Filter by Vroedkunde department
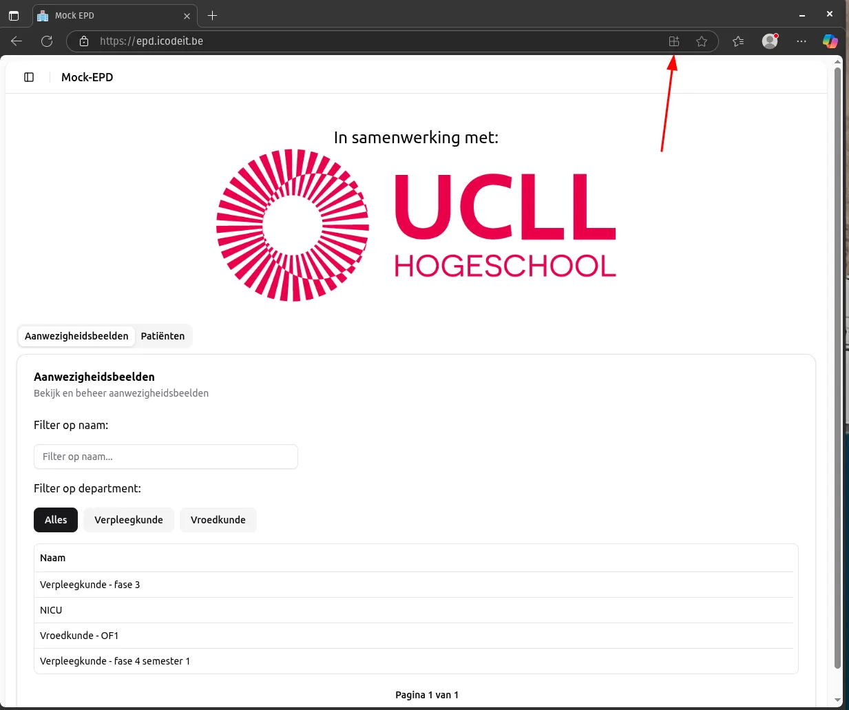Viewport: 849px width, 710px height. coord(218,520)
